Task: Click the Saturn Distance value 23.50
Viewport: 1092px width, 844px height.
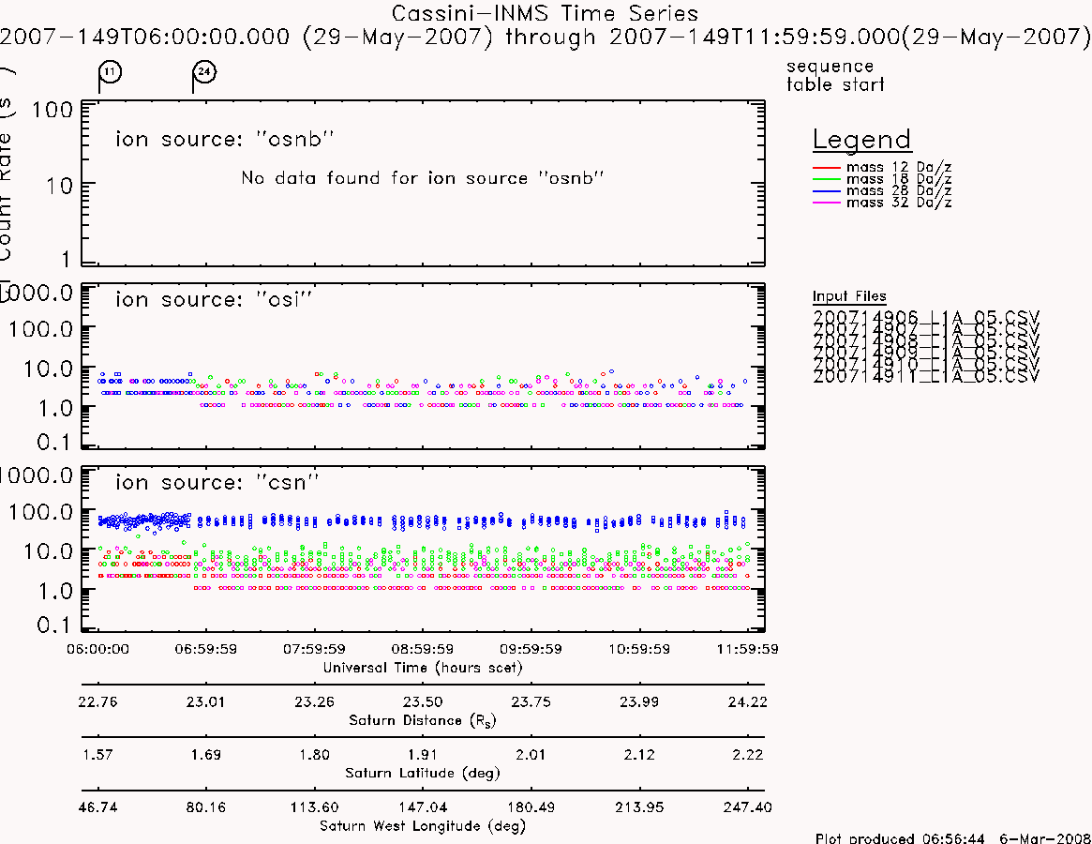Action: tap(422, 701)
